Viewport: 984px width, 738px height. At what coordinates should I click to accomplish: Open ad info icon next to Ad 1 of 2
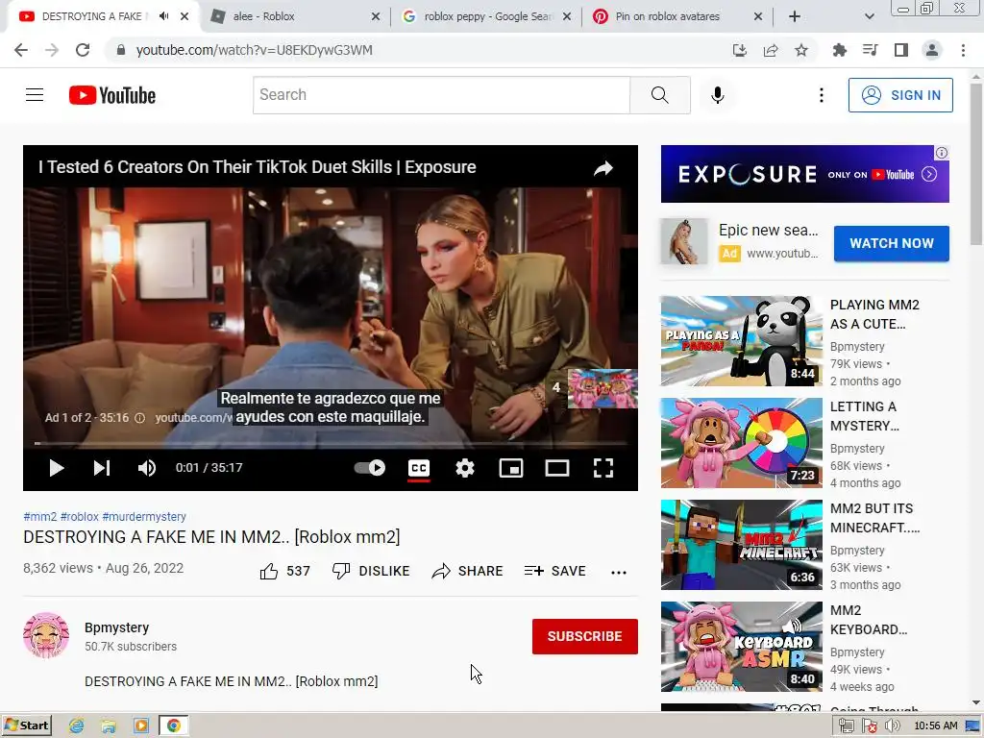tap(140, 418)
